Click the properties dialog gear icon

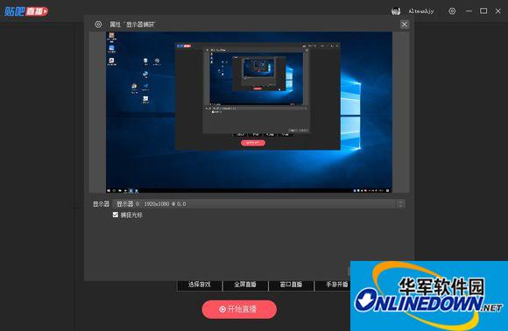98,25
